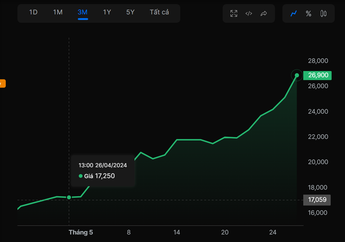Click the green 26,900 current price label

coord(317,75)
